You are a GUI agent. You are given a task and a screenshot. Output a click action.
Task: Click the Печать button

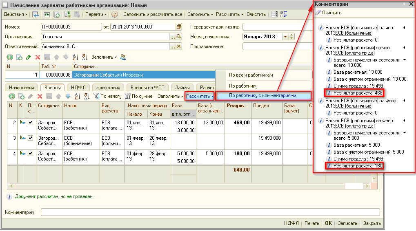click(312, 223)
